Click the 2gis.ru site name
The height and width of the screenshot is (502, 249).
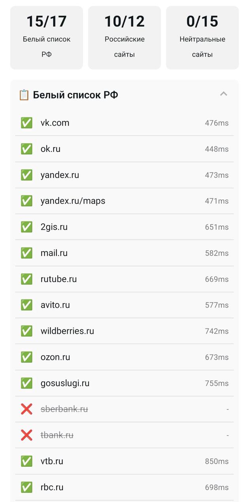pos(54,227)
